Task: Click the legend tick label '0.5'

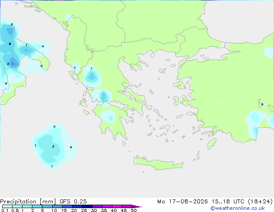Action: tap(15, 210)
